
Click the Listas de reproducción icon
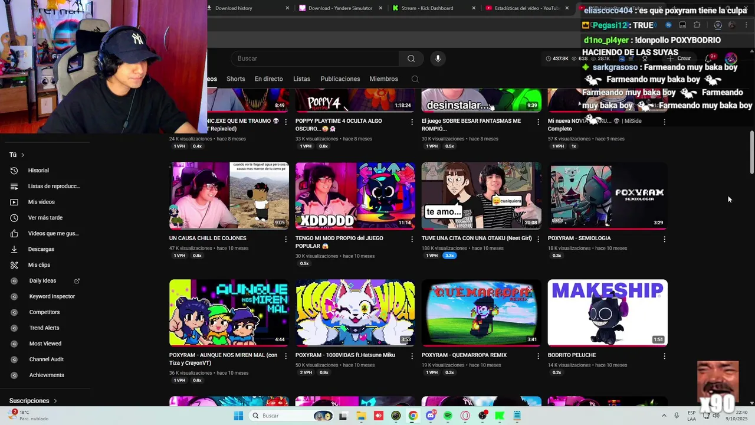pos(14,187)
